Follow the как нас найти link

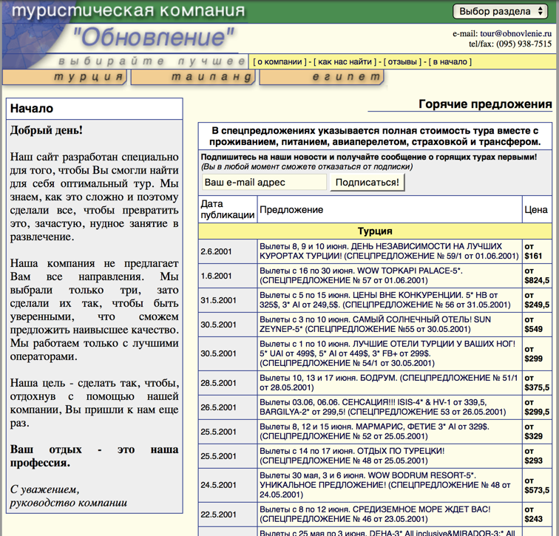click(345, 61)
